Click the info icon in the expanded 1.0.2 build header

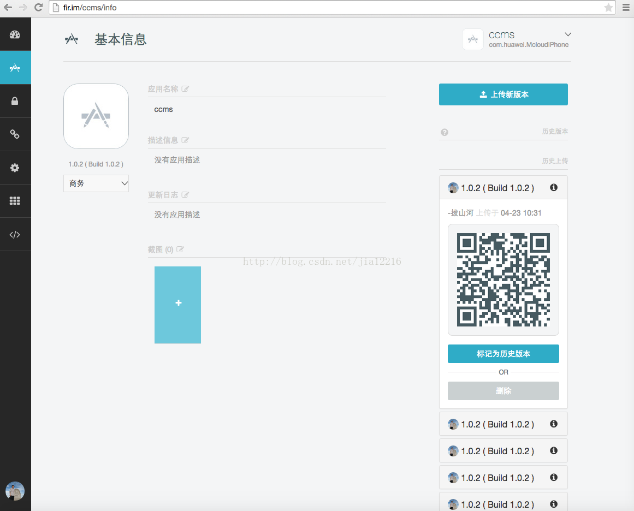554,187
